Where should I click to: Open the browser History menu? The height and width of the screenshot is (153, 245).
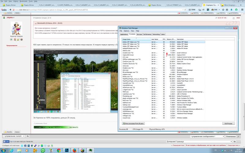click(x=16, y=1)
